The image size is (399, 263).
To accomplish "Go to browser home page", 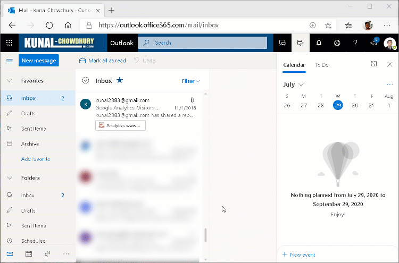I will pos(68,25).
